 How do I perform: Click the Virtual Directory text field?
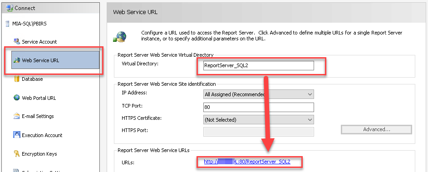[x=259, y=65]
